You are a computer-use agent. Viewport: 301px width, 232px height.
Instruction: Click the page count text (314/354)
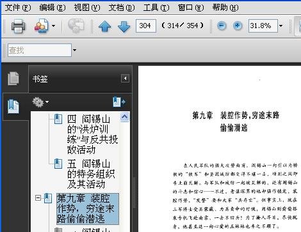183,26
